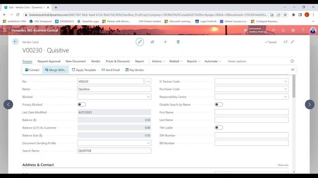Image resolution: width=318 pixels, height=178 pixels.
Task: Click the First Name field
Action: 251,112
